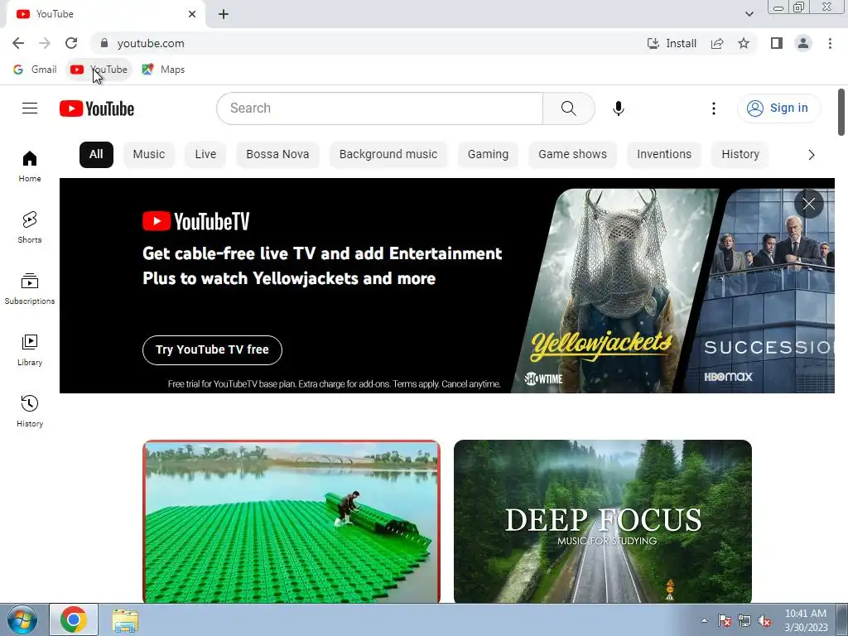Open the YouTube hamburger guide menu
848x636 pixels.
pyautogui.click(x=30, y=108)
